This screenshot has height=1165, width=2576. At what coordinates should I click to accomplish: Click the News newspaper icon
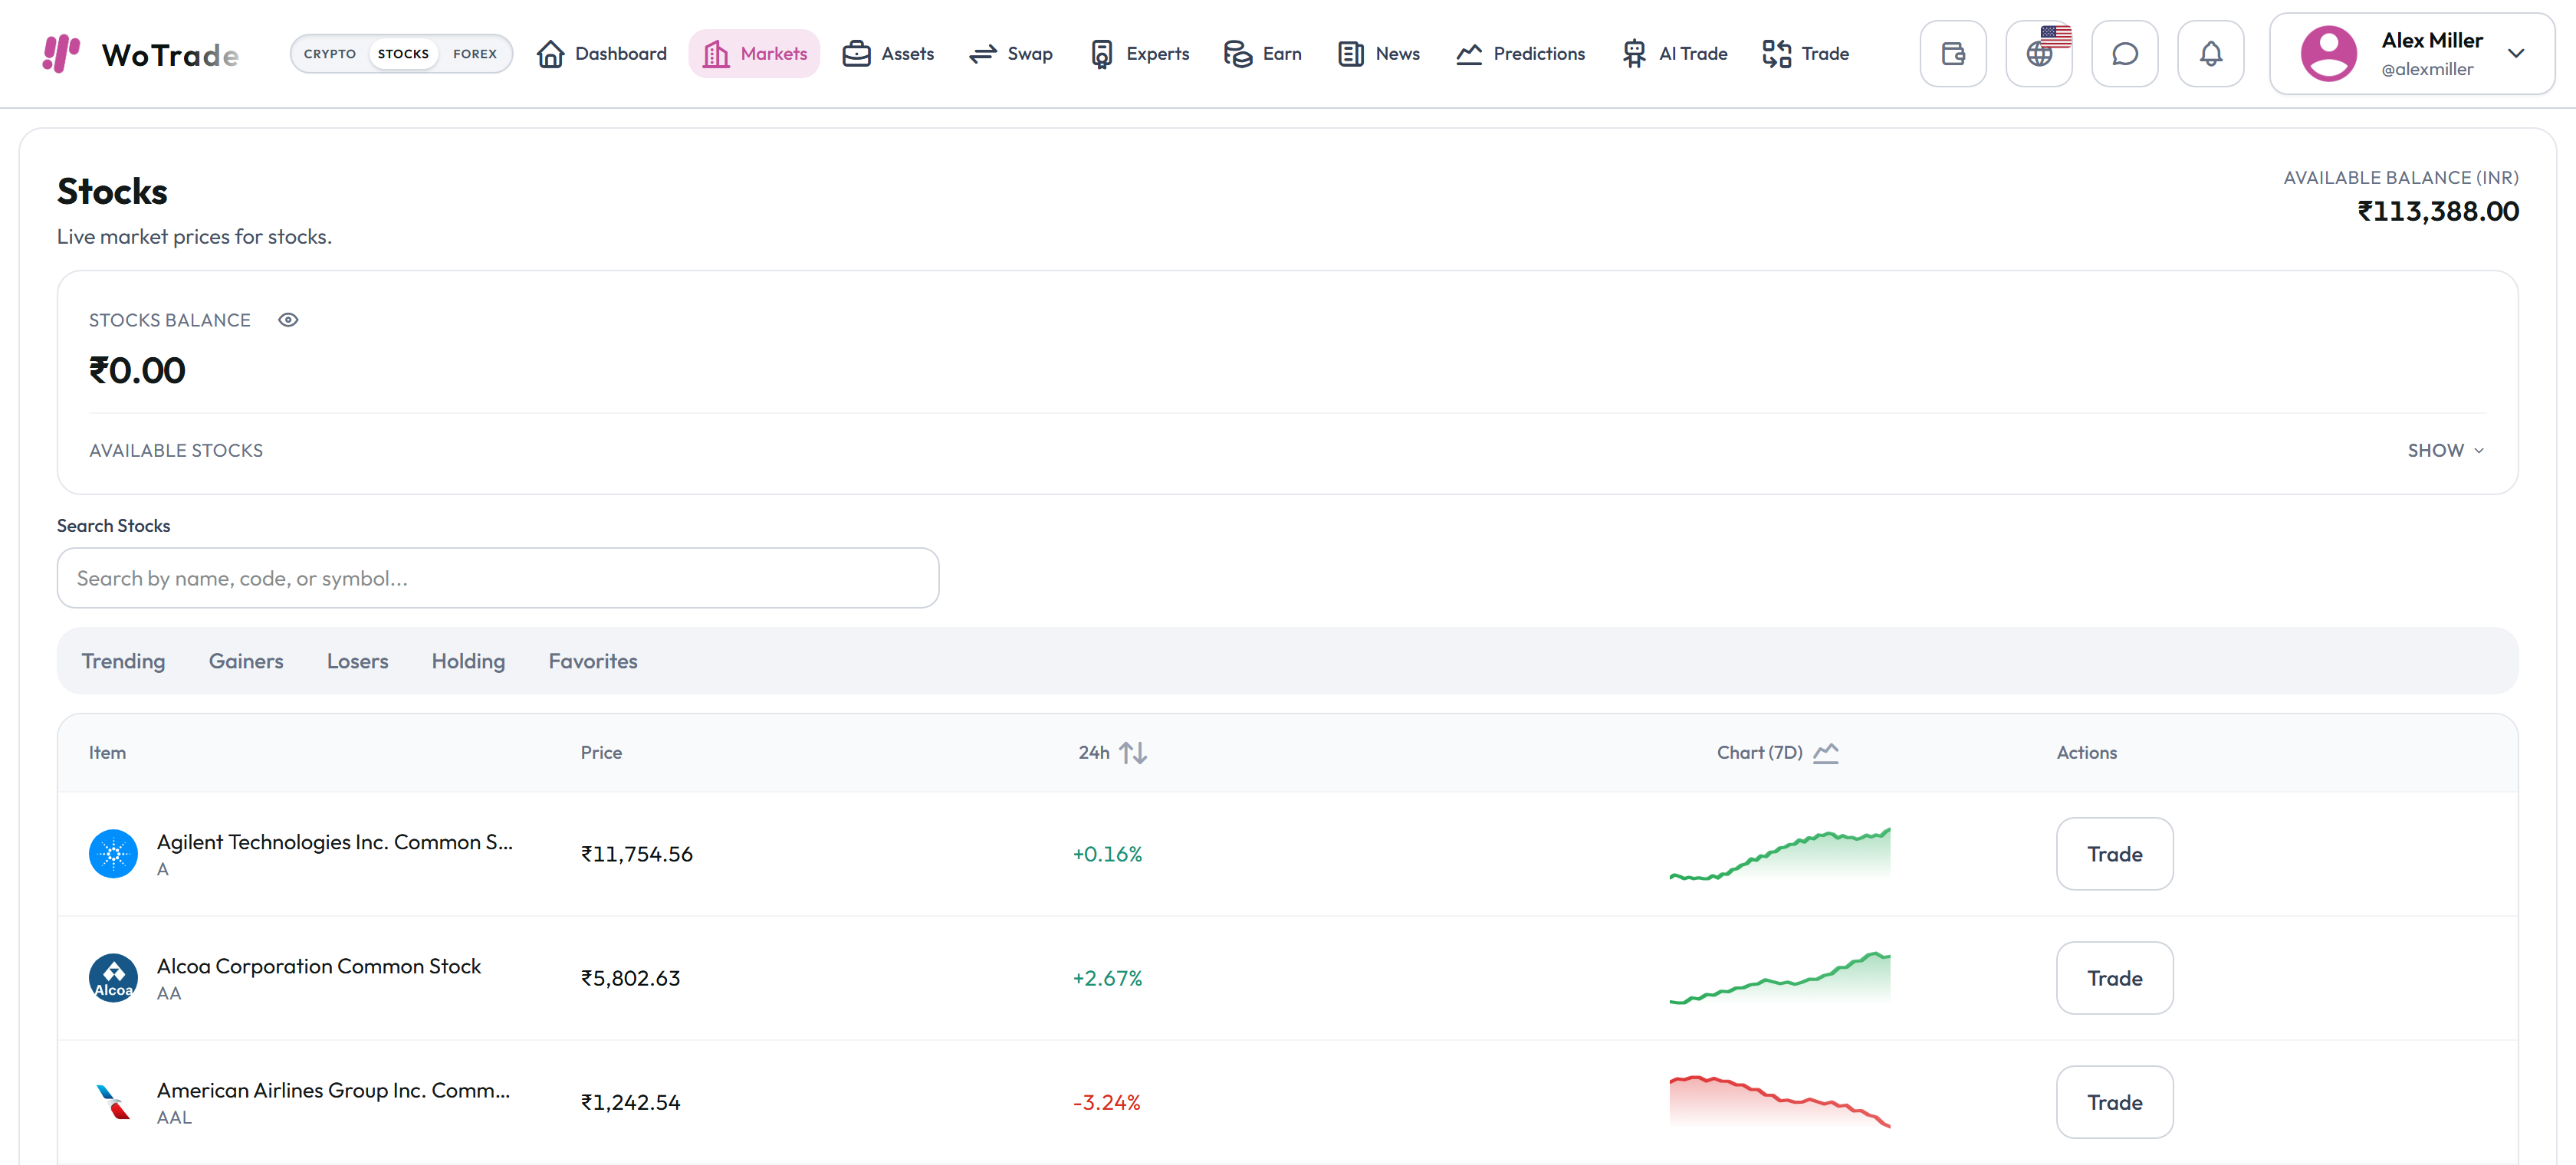(1351, 54)
